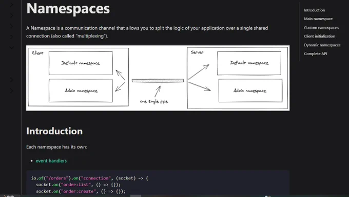This screenshot has width=349, height=197.
Task: Open Main namespace section link
Action: 318,19
